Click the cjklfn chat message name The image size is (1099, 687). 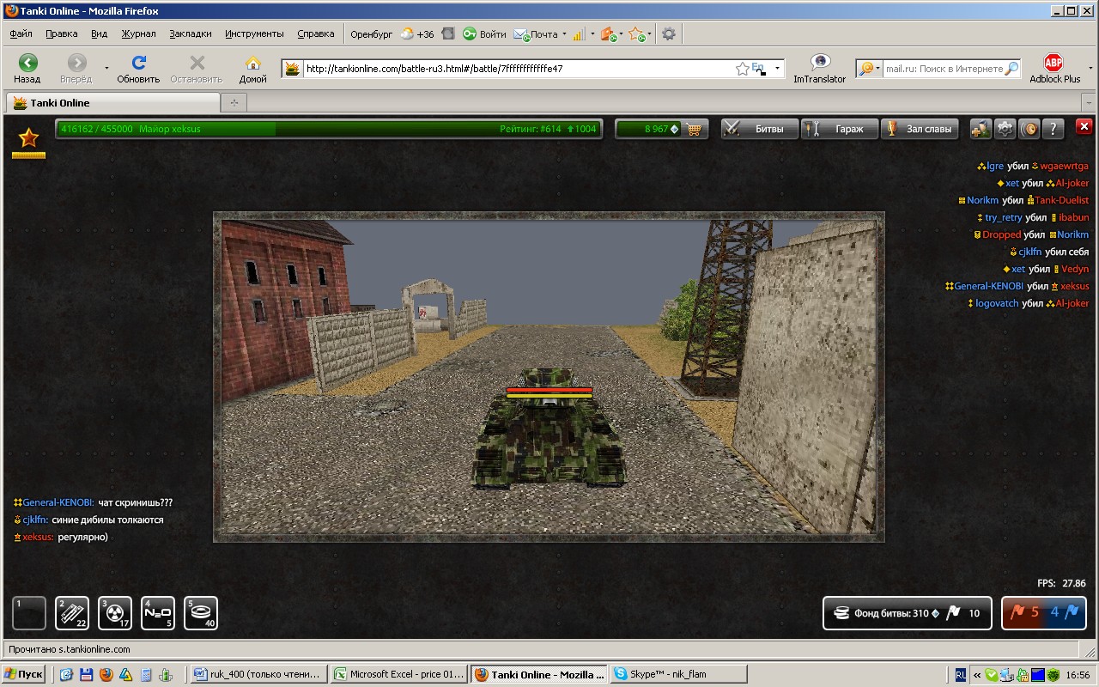click(x=35, y=520)
